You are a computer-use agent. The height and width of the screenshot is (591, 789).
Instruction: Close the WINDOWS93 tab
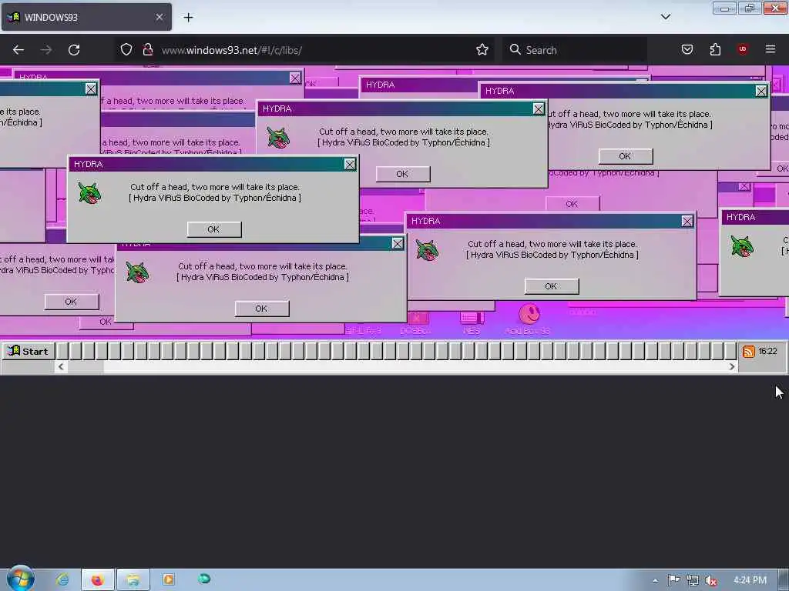159,17
